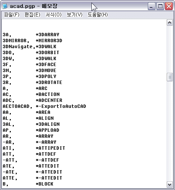Click the alias 3AL,
The width and height of the screenshot is (175, 190).
9,124
